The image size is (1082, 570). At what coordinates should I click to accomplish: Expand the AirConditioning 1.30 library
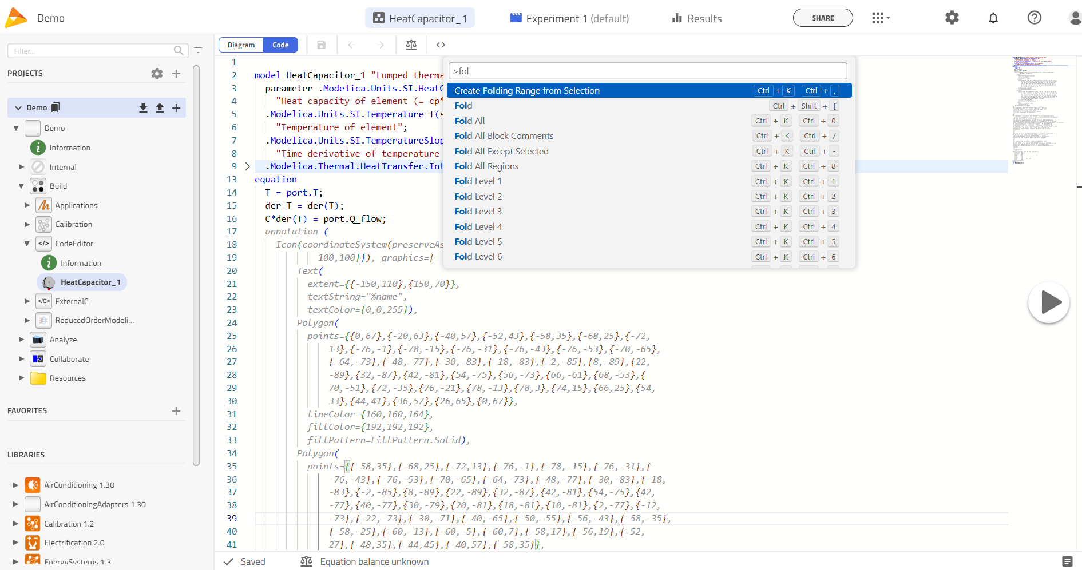[15, 485]
